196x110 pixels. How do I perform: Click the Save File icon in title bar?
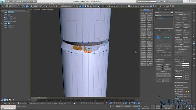coord(11,2)
